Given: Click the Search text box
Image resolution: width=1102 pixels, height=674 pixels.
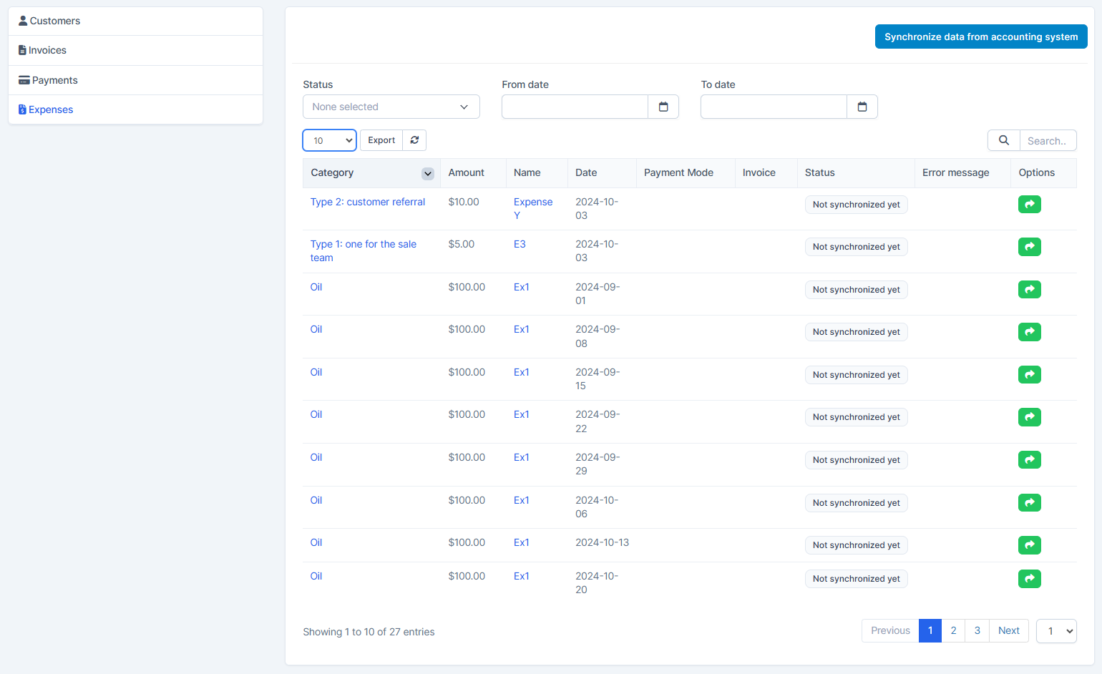Looking at the screenshot, I should pyautogui.click(x=1048, y=140).
